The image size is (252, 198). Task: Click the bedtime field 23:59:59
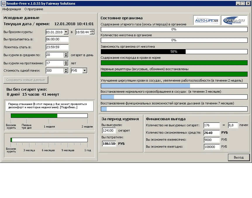click(57, 47)
